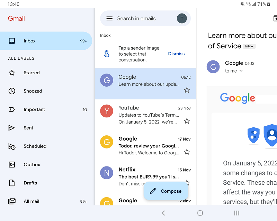Click the Inbox tag on email subject
Screen dimensions: 277x221
249,46
